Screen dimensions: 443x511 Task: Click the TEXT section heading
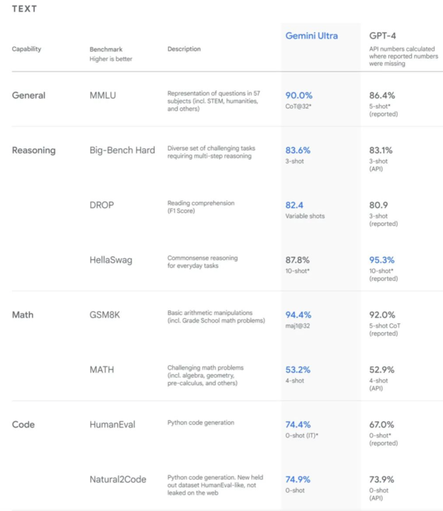pos(25,9)
